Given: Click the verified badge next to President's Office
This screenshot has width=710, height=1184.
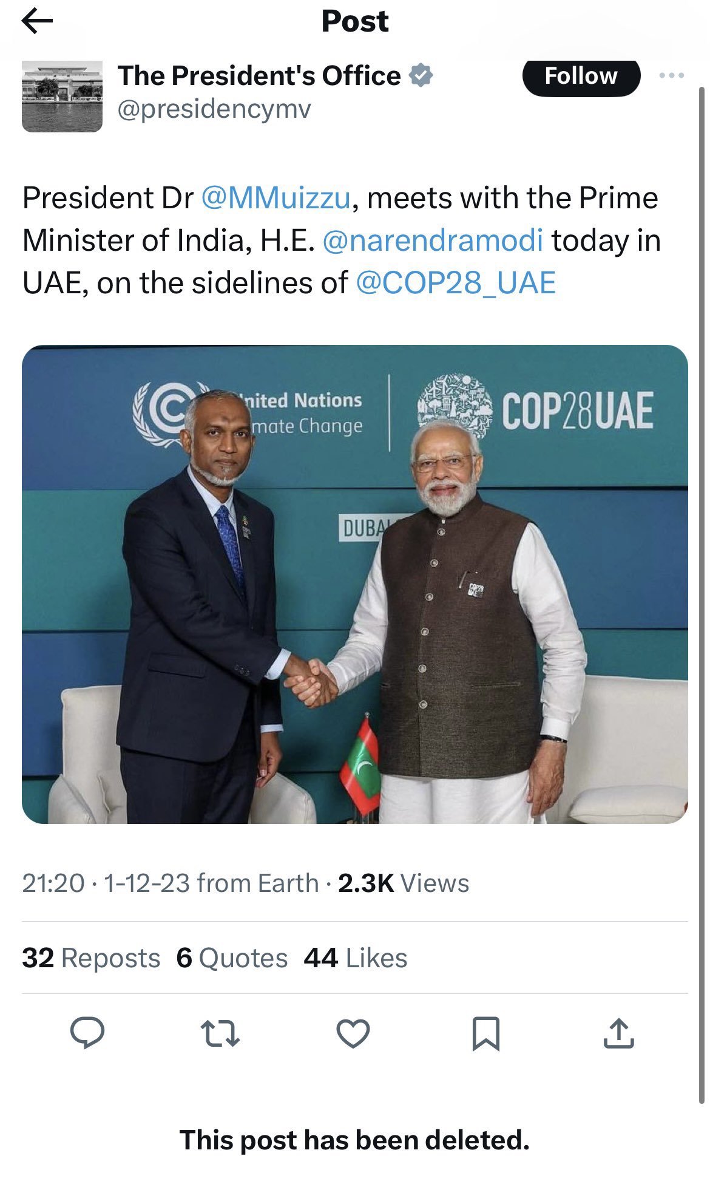Looking at the screenshot, I should click(x=421, y=76).
